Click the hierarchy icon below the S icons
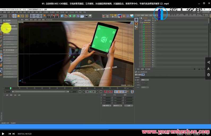The image size is (211, 136). tap(136, 28)
